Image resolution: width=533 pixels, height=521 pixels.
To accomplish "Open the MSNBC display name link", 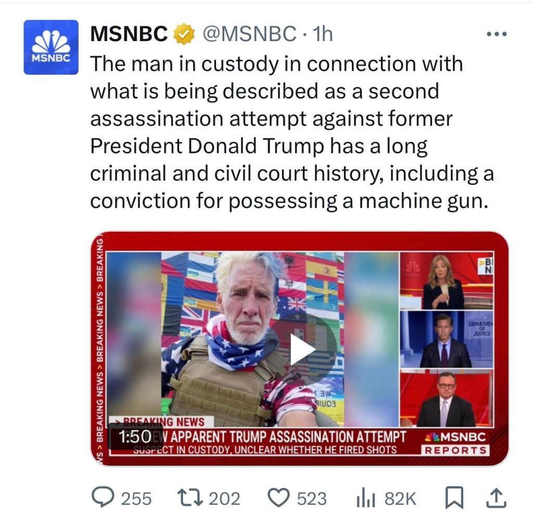I will (129, 34).
